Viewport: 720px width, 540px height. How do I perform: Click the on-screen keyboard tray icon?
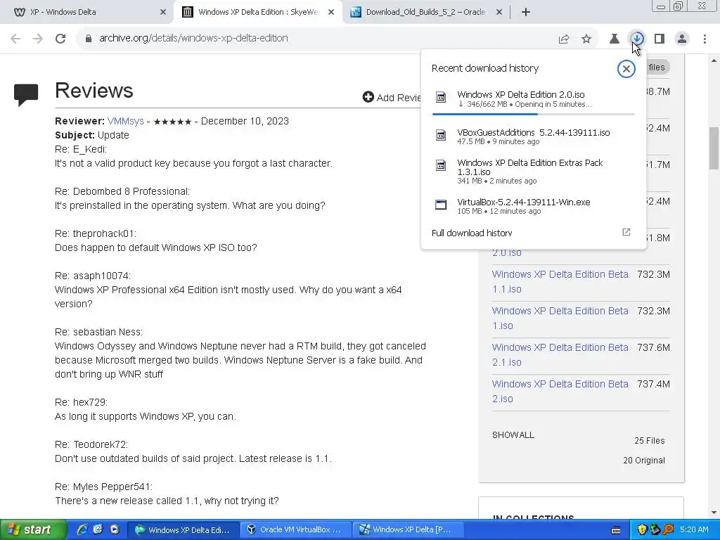(x=616, y=530)
